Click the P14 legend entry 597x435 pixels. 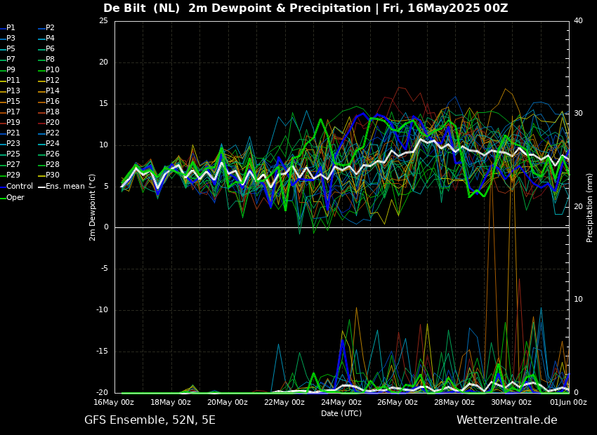48,91
